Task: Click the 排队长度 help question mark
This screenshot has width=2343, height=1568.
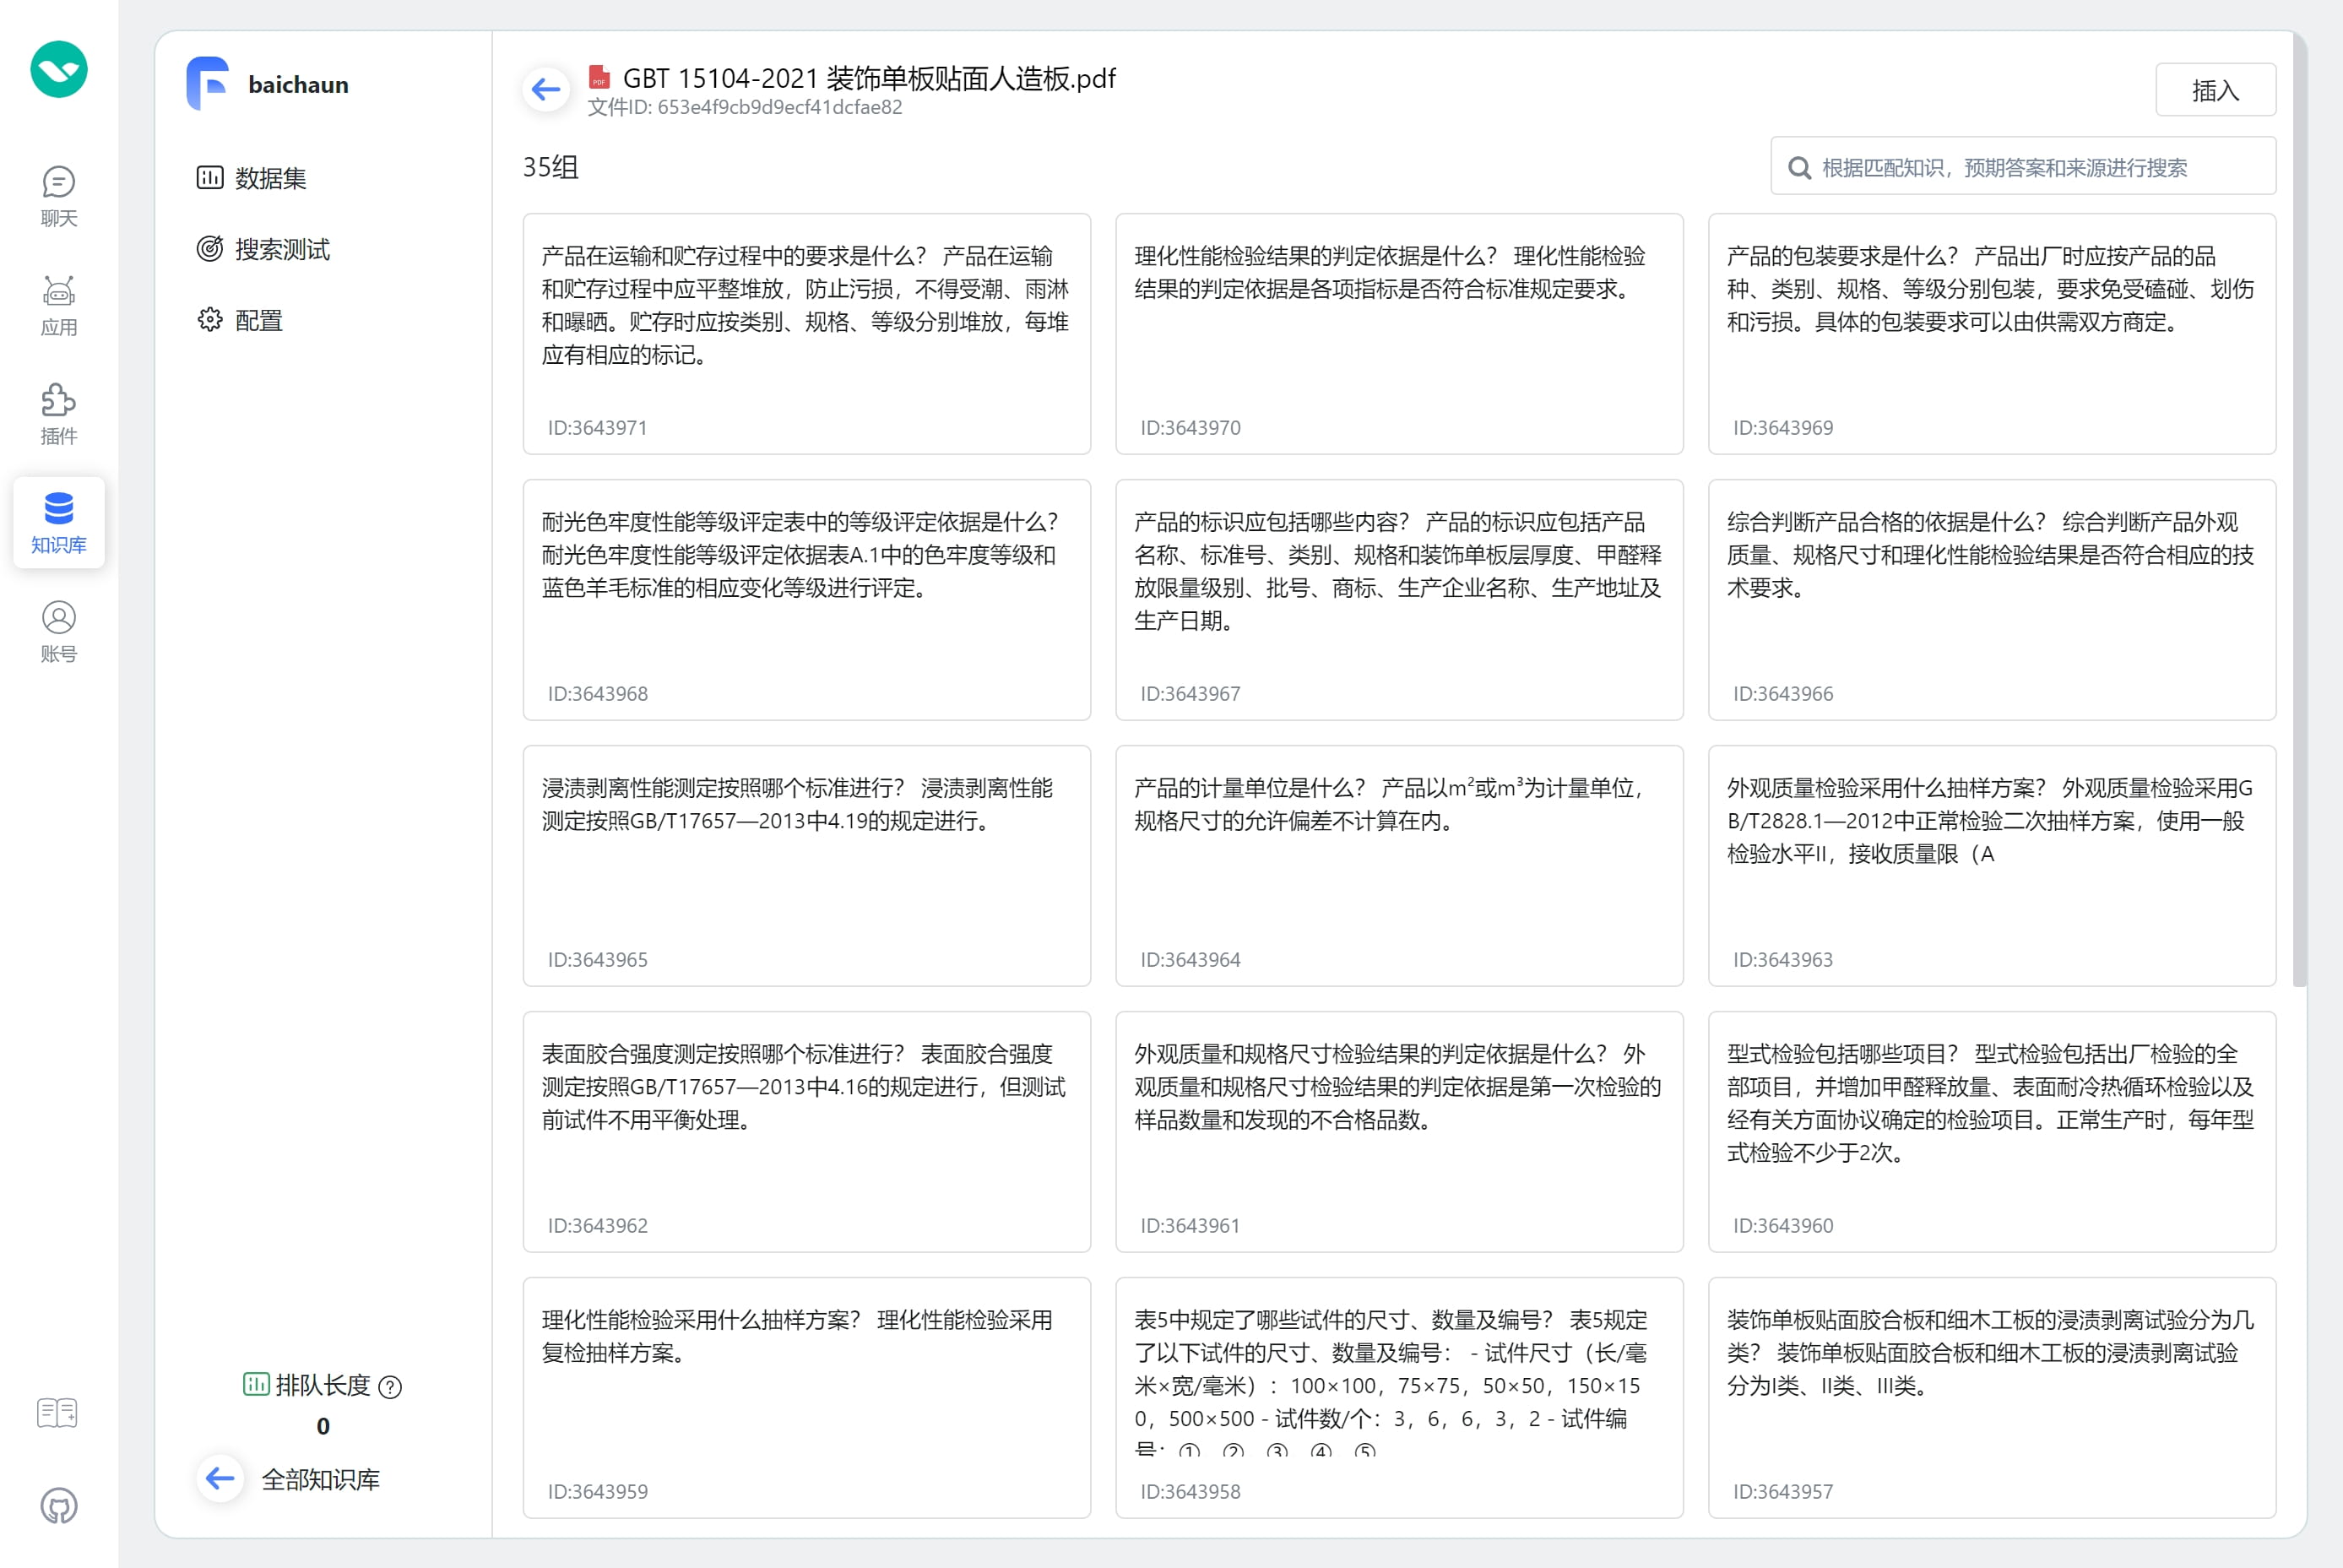Action: pyautogui.click(x=391, y=1387)
